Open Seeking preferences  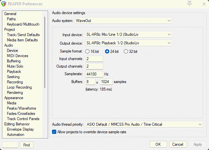(13, 77)
